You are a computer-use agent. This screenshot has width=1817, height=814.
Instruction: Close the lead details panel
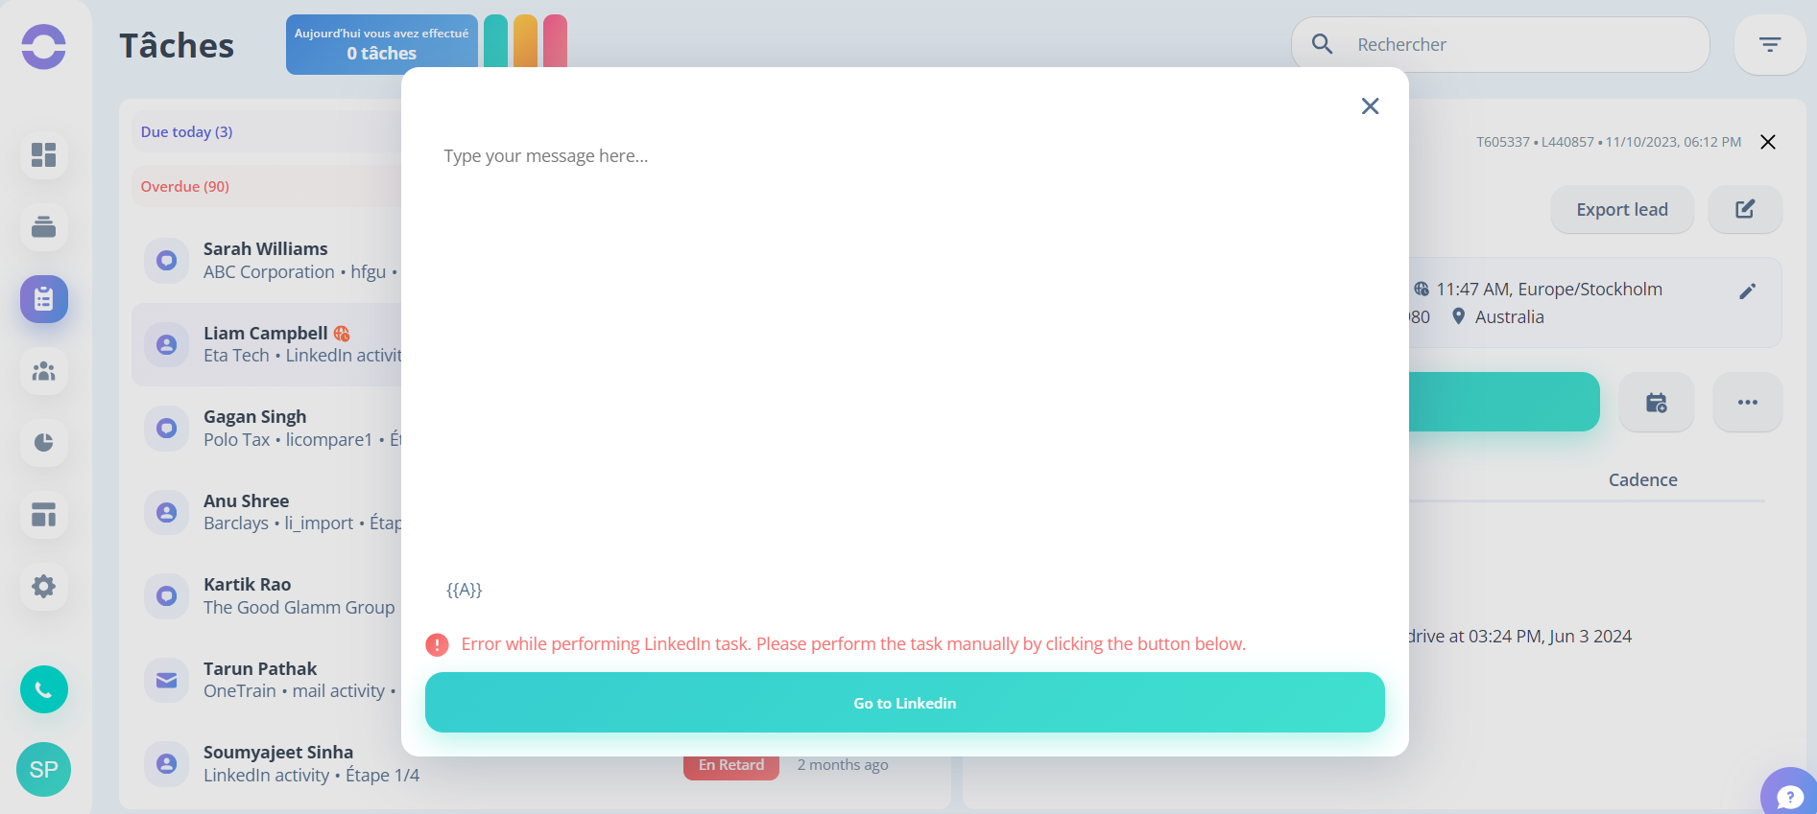point(1768,142)
